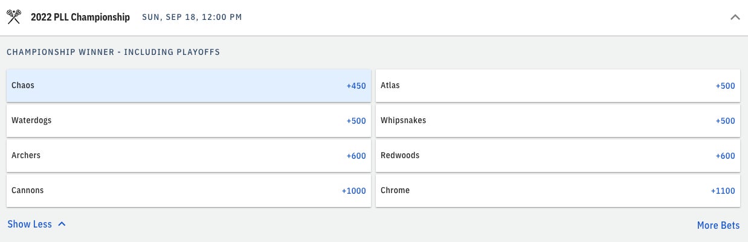
Task: Select Chrome at +1100 odds
Action: tap(558, 191)
